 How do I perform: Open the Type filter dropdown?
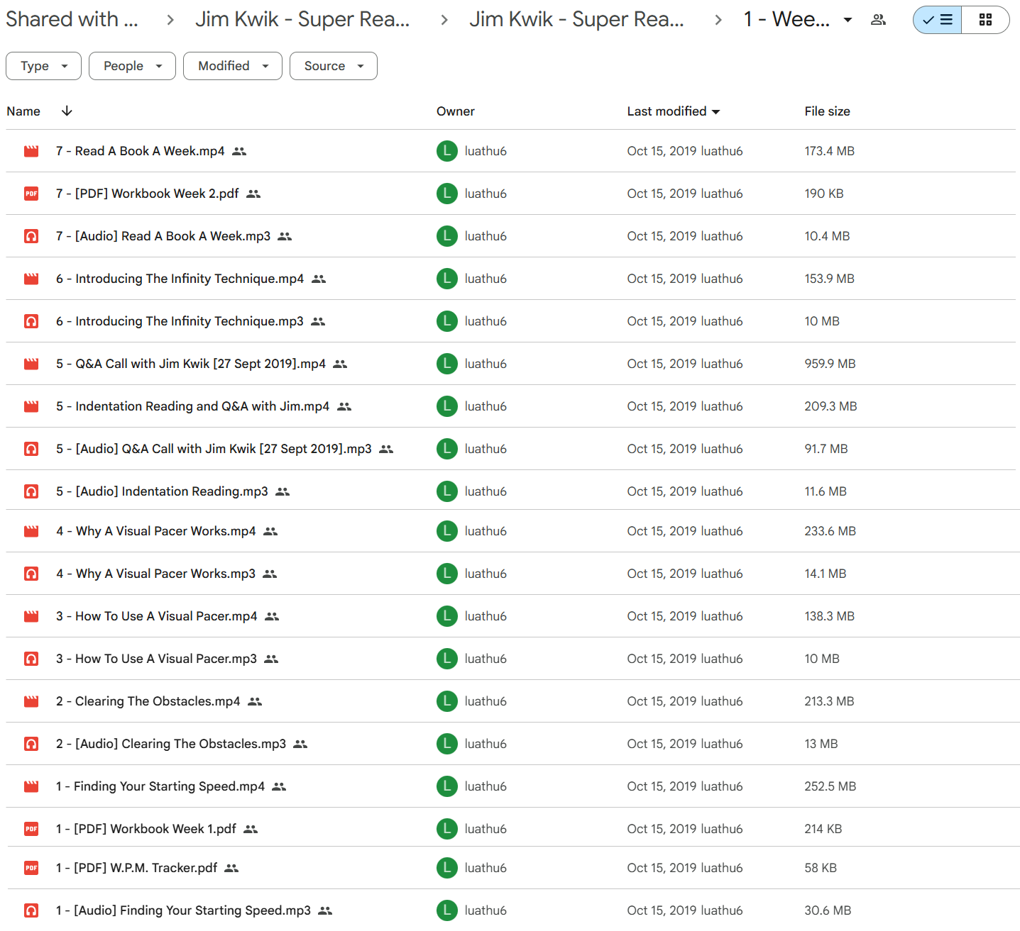tap(43, 66)
